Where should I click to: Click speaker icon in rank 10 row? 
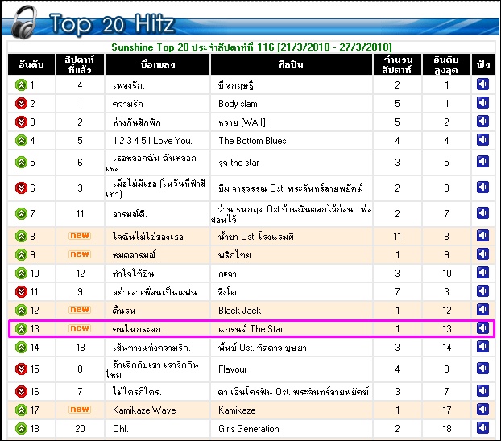pyautogui.click(x=482, y=273)
